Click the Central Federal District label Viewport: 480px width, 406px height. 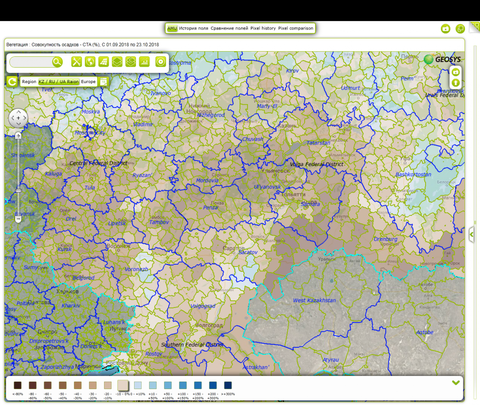click(98, 163)
